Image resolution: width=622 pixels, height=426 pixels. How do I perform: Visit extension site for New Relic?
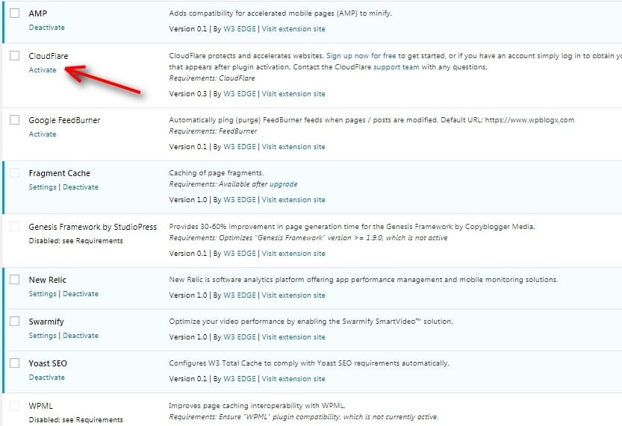coord(293,295)
